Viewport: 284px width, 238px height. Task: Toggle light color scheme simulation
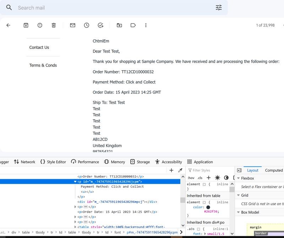point(217,178)
